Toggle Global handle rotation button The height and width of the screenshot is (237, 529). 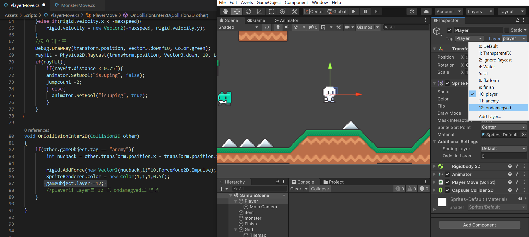(x=337, y=11)
